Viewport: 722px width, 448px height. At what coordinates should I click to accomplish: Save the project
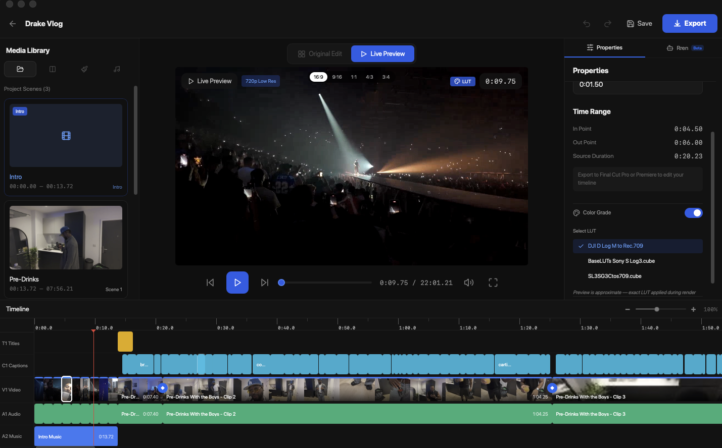click(639, 24)
